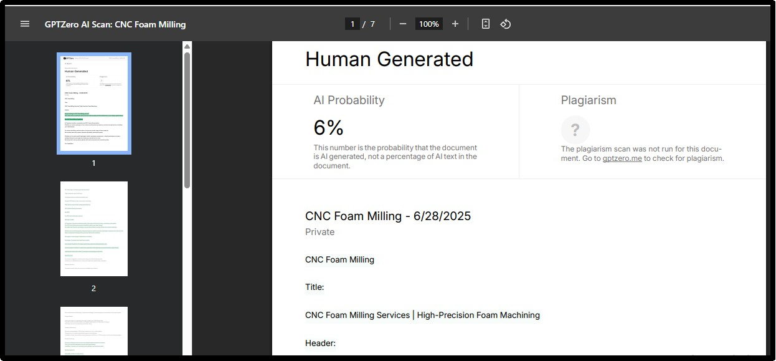Click the 'AI Probability' label
The width and height of the screenshot is (776, 361).
tap(349, 100)
